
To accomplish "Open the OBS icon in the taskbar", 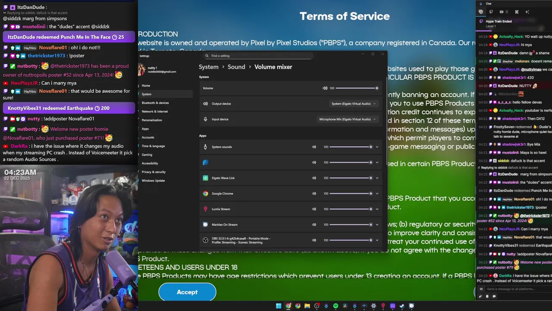I will (x=317, y=306).
